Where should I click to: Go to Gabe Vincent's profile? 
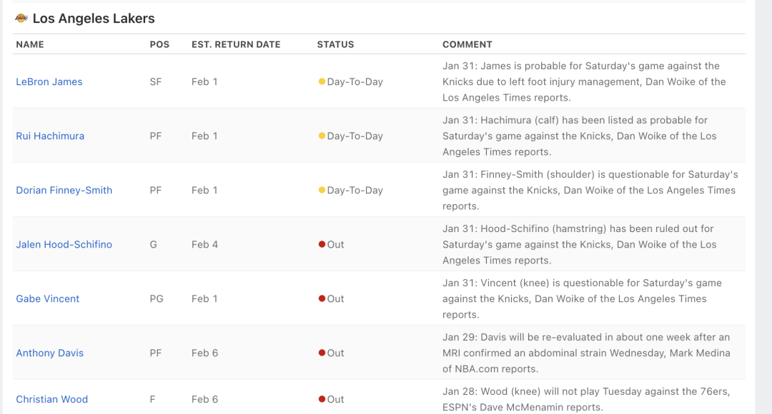[48, 298]
